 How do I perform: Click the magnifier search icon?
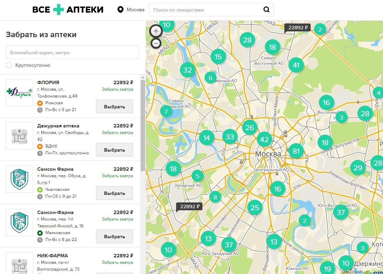[x=267, y=10]
